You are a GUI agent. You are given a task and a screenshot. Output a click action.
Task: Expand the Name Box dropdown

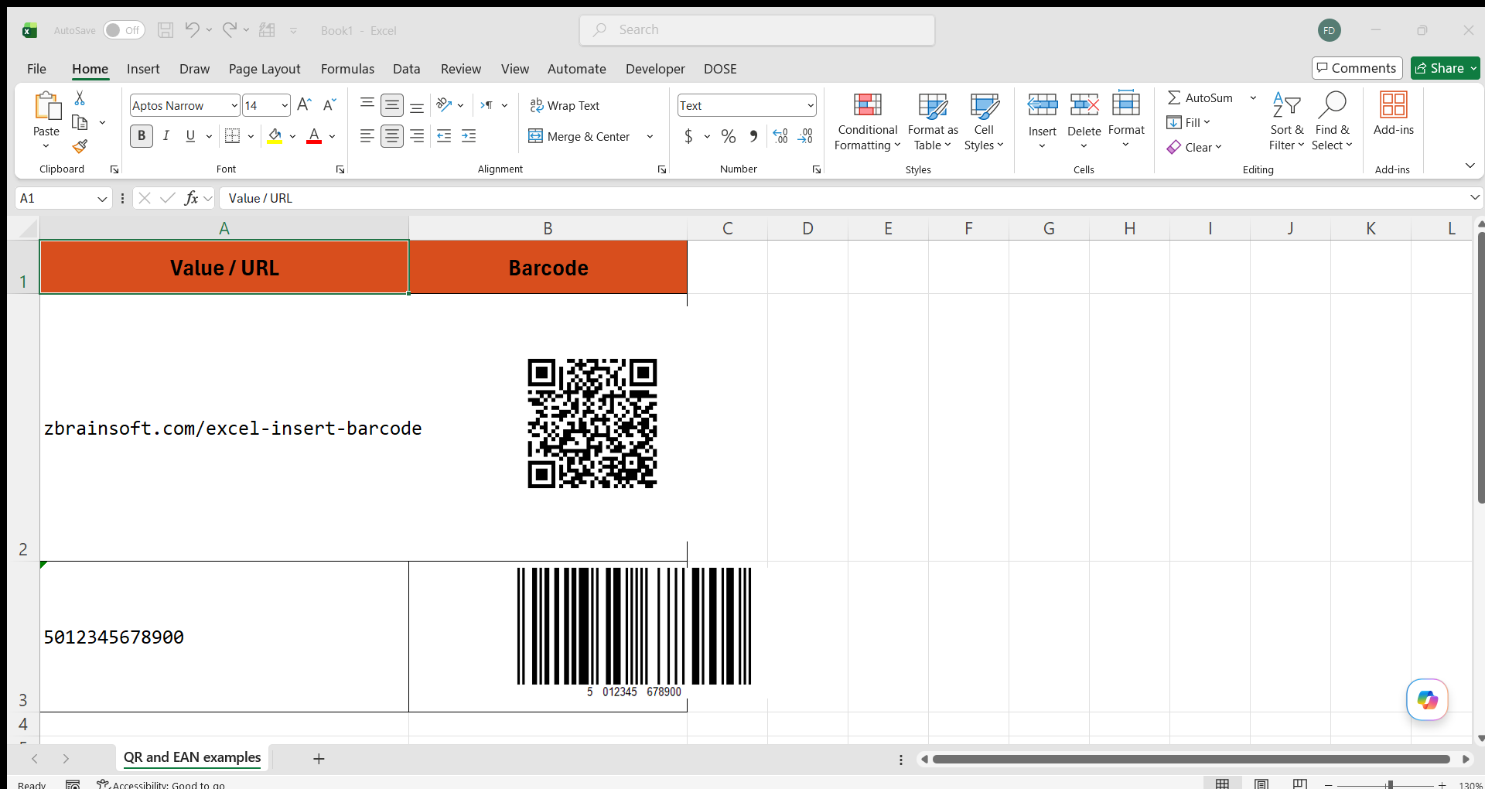tap(102, 199)
